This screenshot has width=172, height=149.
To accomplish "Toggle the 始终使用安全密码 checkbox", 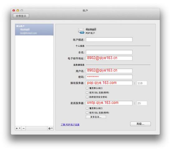I will [x=87, y=97].
